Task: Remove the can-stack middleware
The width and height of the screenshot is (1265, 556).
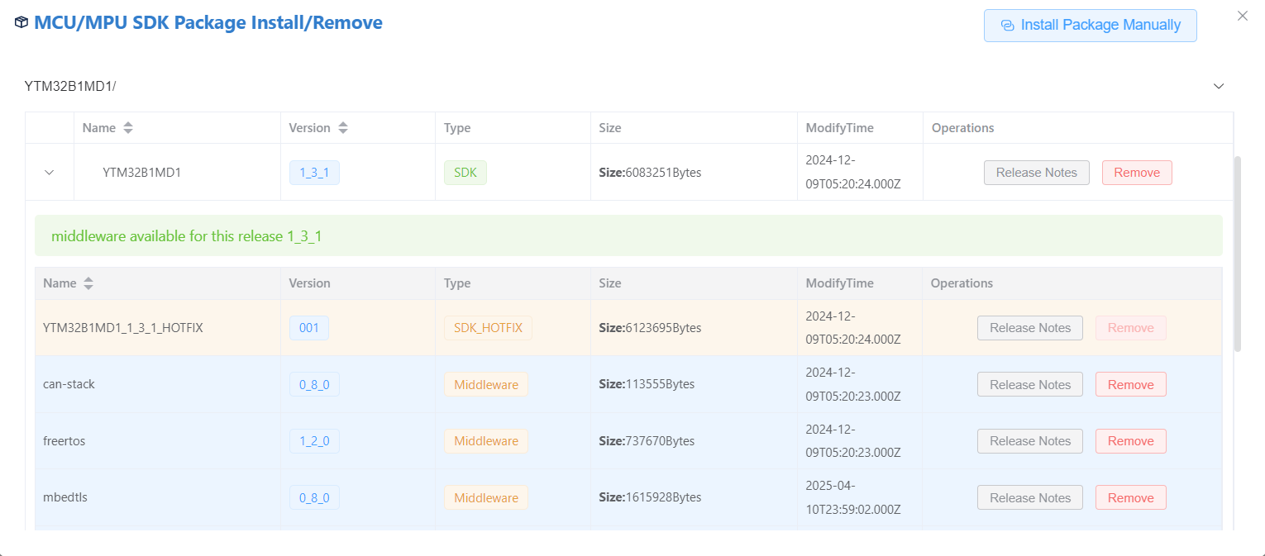Action: (x=1130, y=384)
